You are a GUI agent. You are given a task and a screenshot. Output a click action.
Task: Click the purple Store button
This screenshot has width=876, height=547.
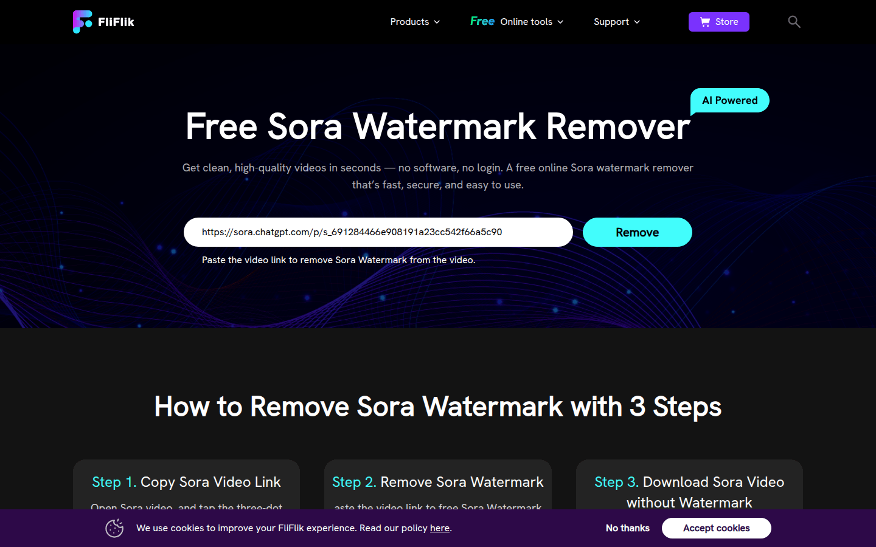pos(719,22)
